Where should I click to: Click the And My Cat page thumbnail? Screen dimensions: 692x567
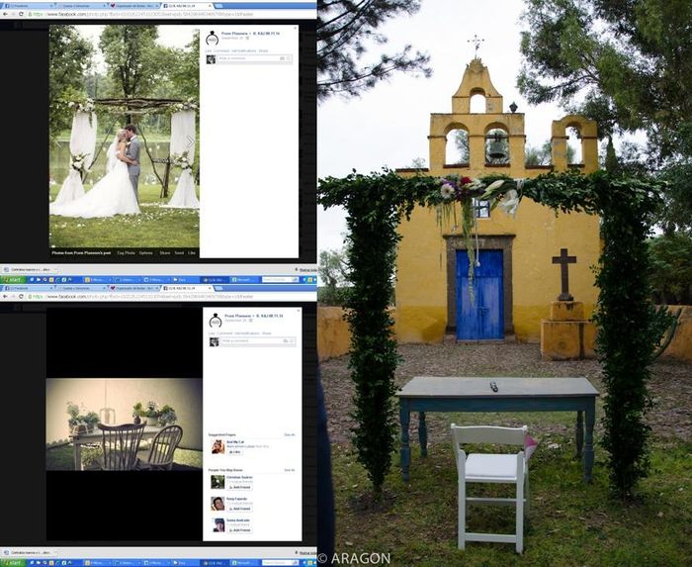point(217,446)
